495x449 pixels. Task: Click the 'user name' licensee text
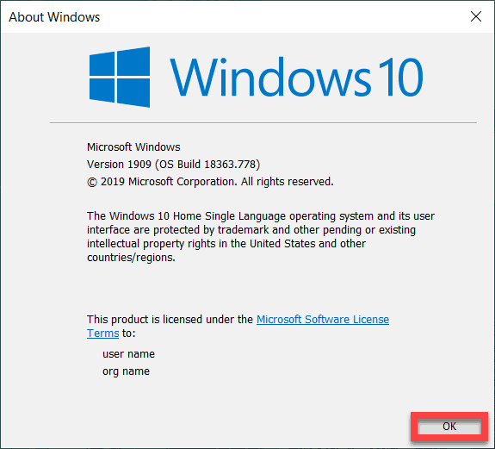pos(128,354)
